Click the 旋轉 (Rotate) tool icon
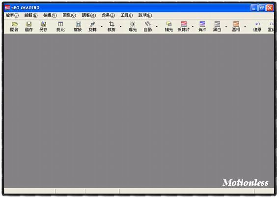279x198 pixels. click(92, 24)
